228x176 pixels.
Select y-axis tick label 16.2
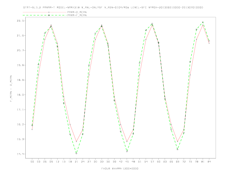[x=20, y=125]
